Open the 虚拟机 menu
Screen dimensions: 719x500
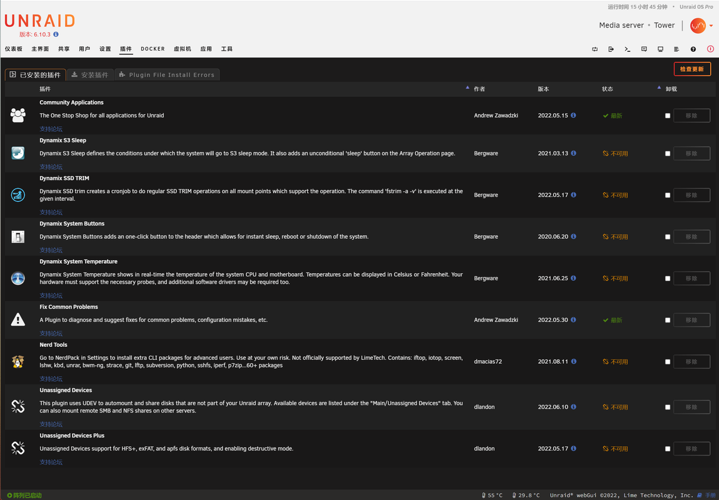182,49
